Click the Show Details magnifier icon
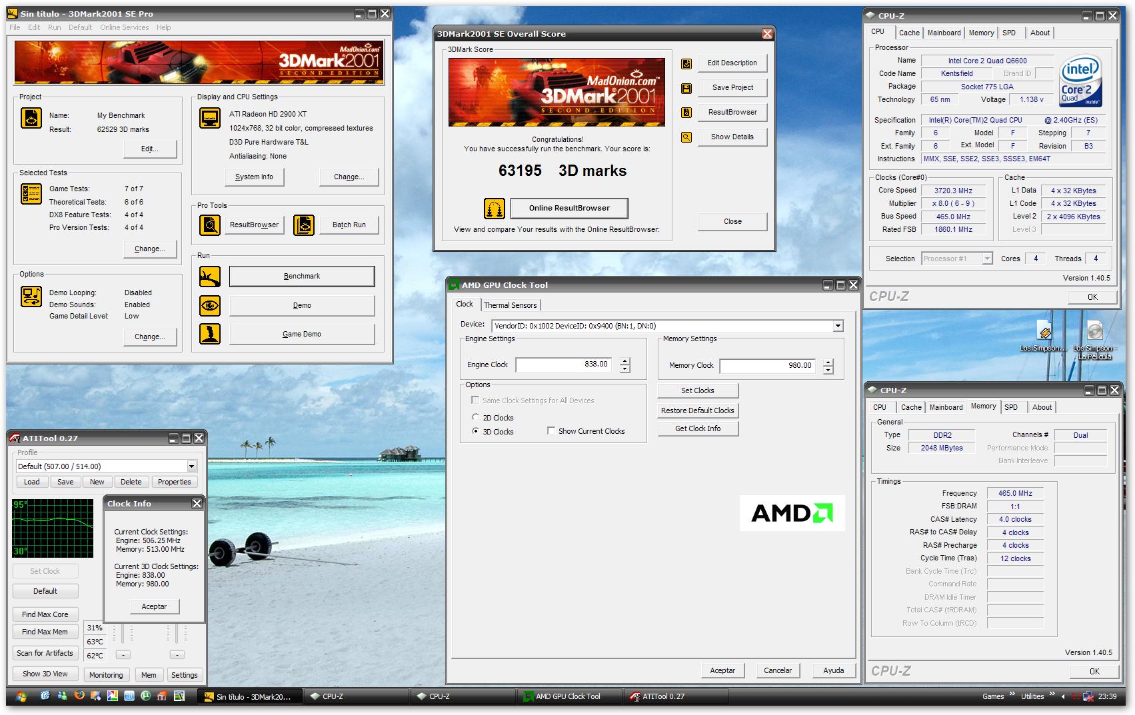1135x715 pixels. tap(686, 137)
